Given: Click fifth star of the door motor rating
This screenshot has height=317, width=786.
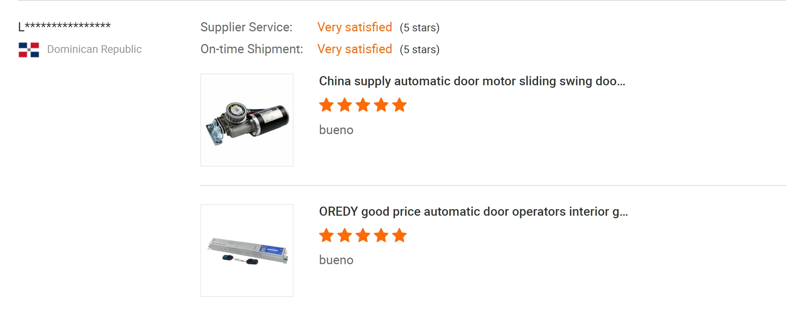Looking at the screenshot, I should pyautogui.click(x=399, y=105).
